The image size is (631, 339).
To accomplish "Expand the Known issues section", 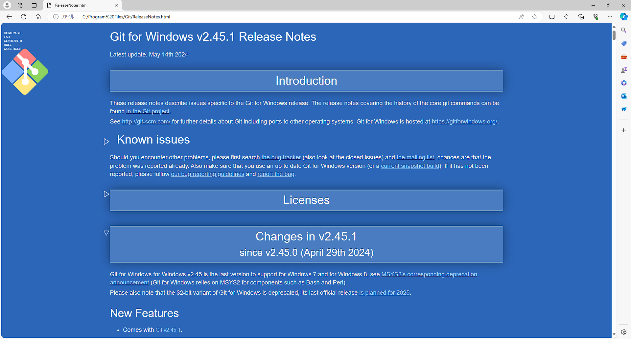I will tap(106, 142).
